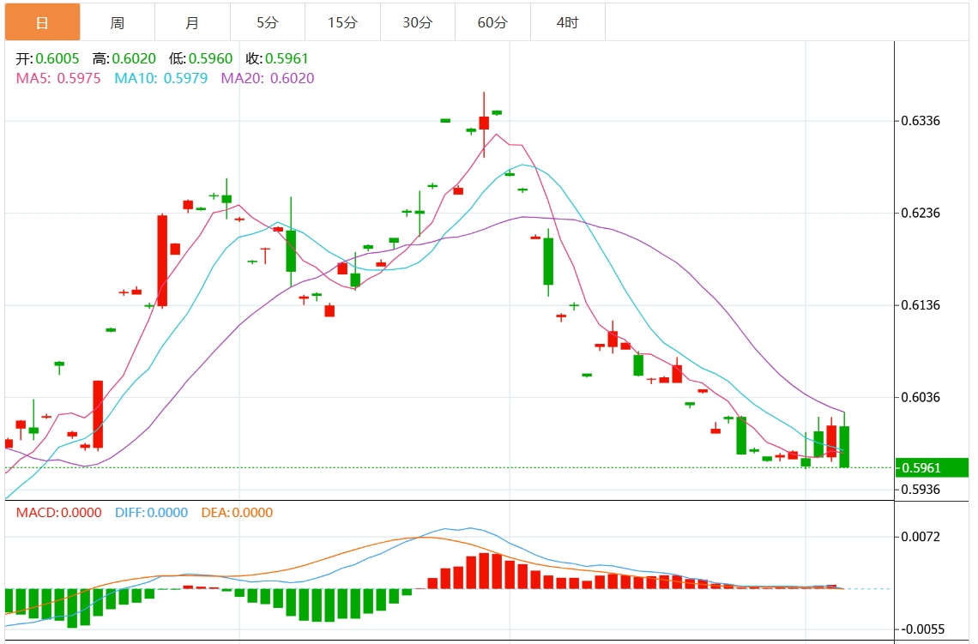Screen dimensions: 978x644
Task: Switch to the 60分 chart tab
Action: 492,22
